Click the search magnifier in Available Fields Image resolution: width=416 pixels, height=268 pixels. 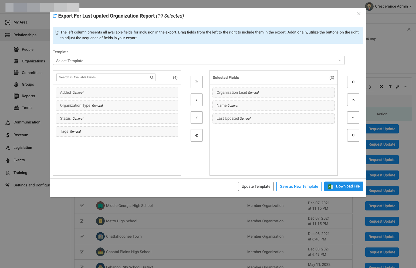[152, 77]
